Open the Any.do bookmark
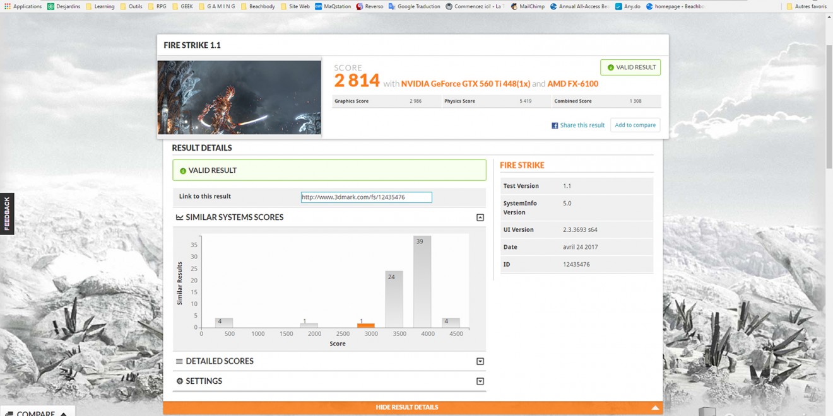Image resolution: width=833 pixels, height=416 pixels. click(x=627, y=6)
